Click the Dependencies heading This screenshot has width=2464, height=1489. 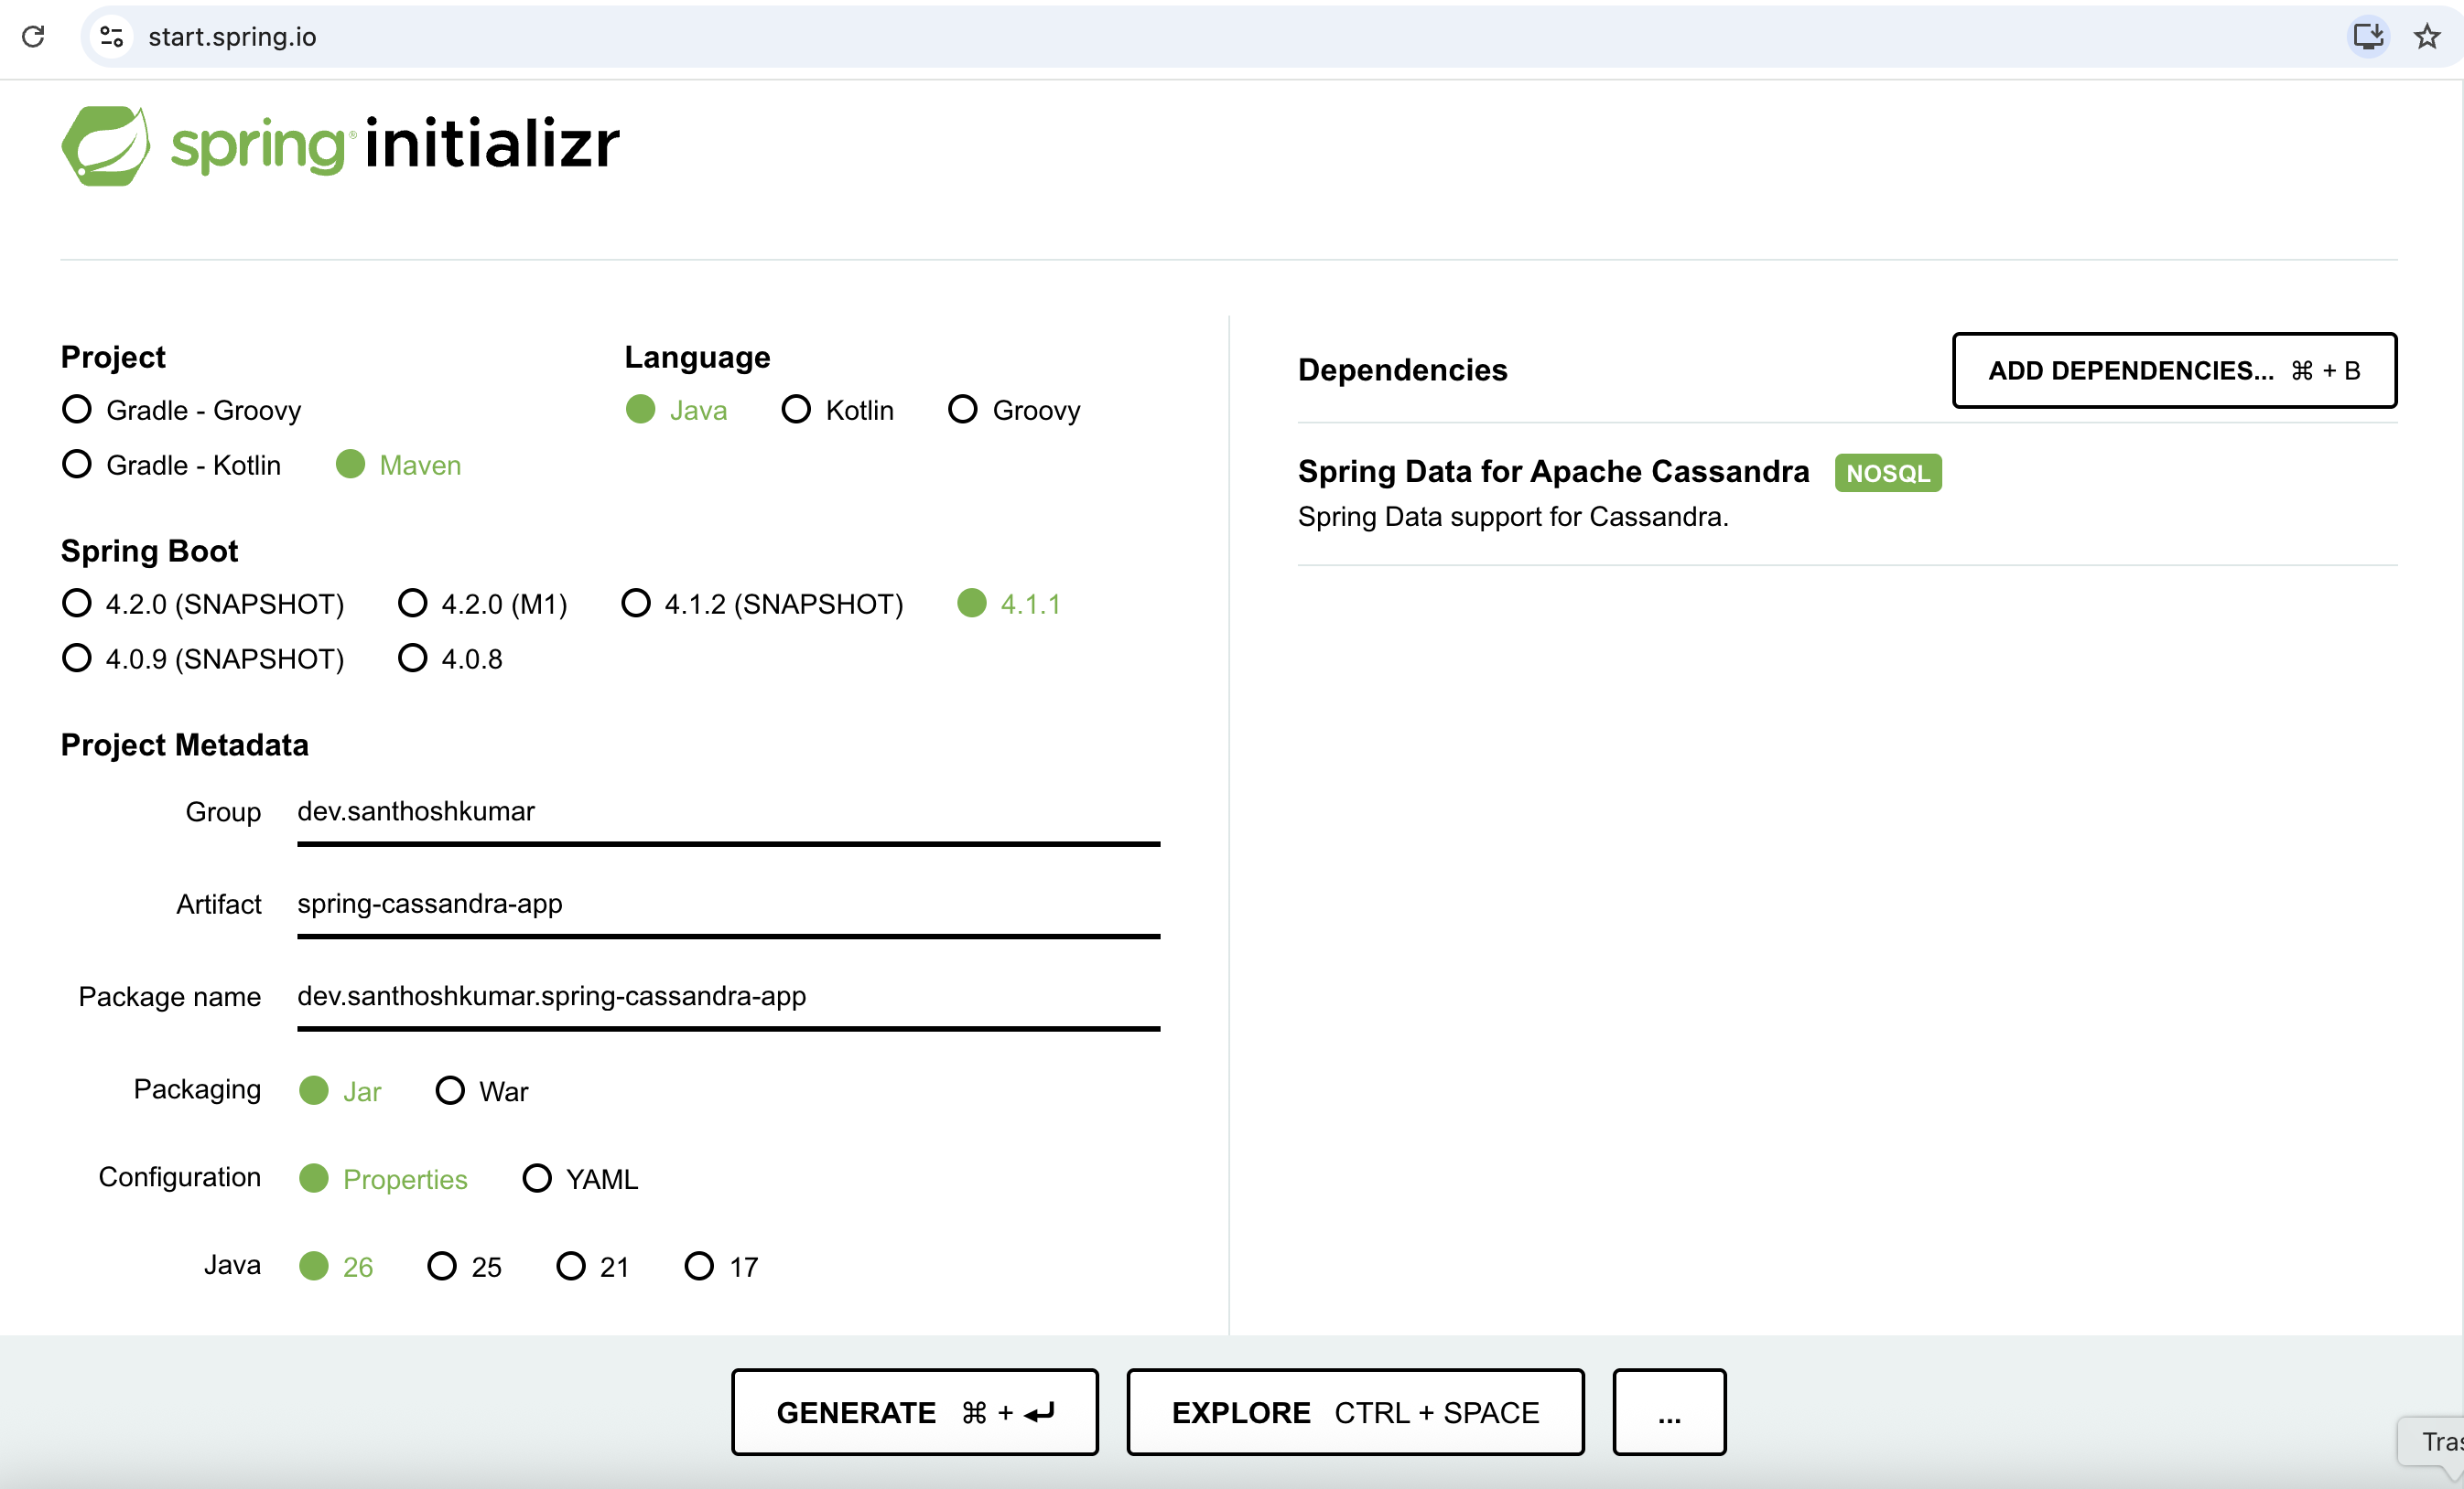tap(1403, 370)
